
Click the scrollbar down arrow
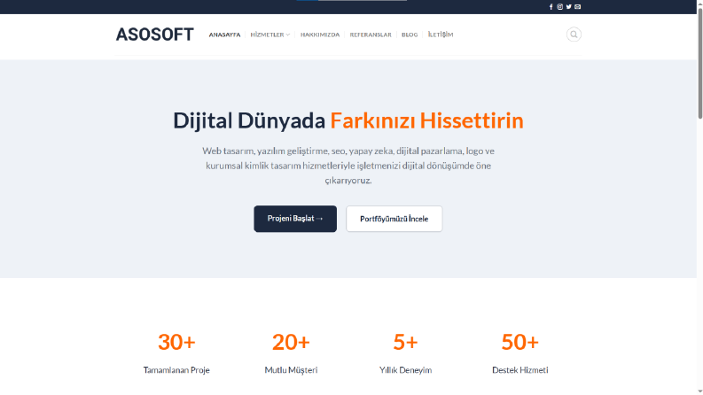[699, 391]
